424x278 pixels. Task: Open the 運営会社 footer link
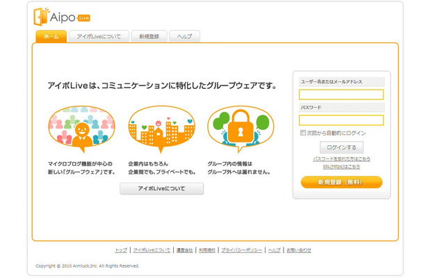(185, 250)
